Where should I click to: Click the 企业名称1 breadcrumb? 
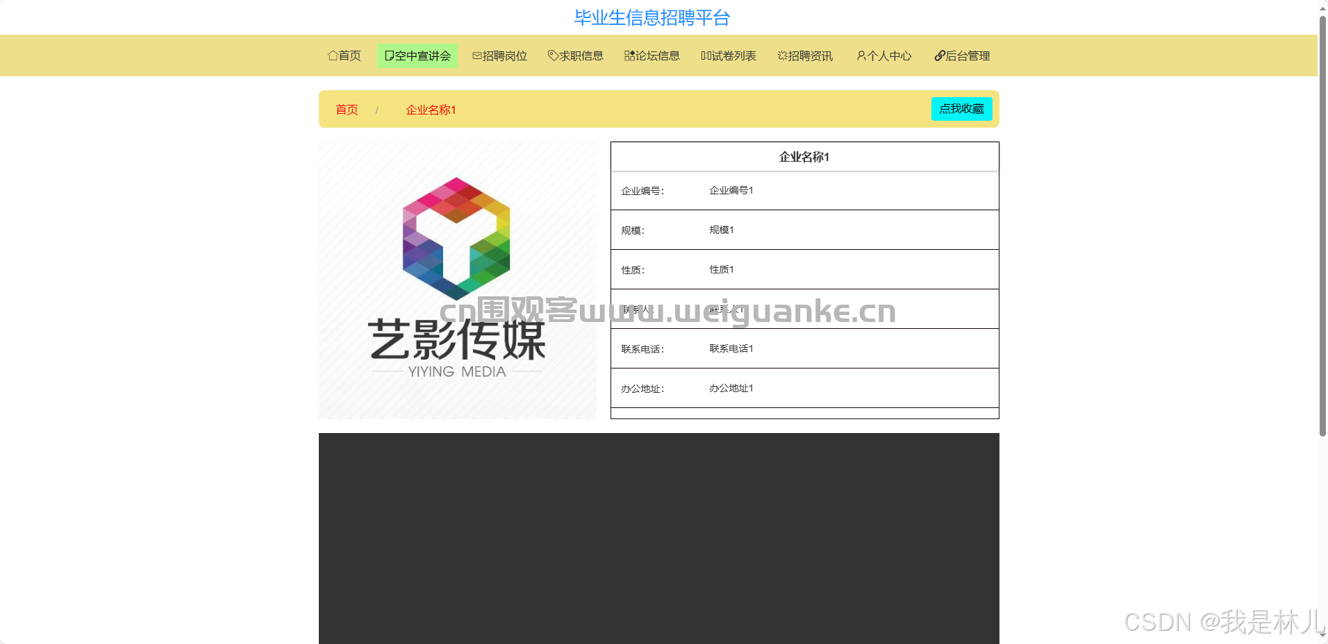tap(431, 110)
